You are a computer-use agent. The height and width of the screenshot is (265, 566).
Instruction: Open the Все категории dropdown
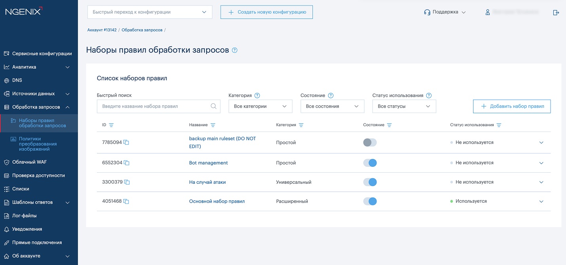(x=260, y=106)
